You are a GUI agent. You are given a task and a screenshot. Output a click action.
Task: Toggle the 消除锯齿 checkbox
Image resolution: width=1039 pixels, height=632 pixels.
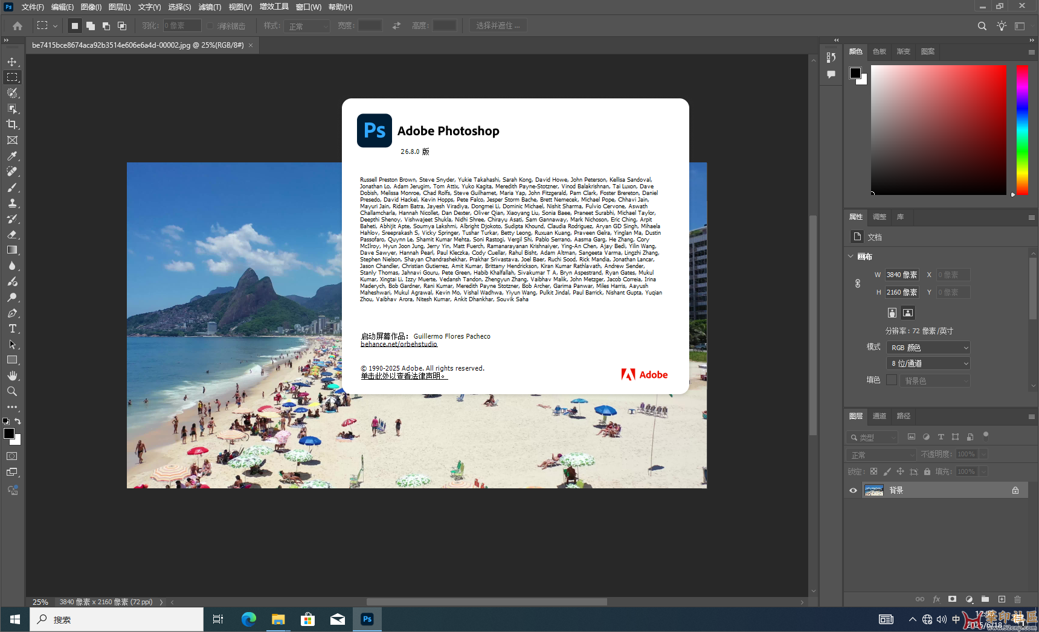(210, 26)
